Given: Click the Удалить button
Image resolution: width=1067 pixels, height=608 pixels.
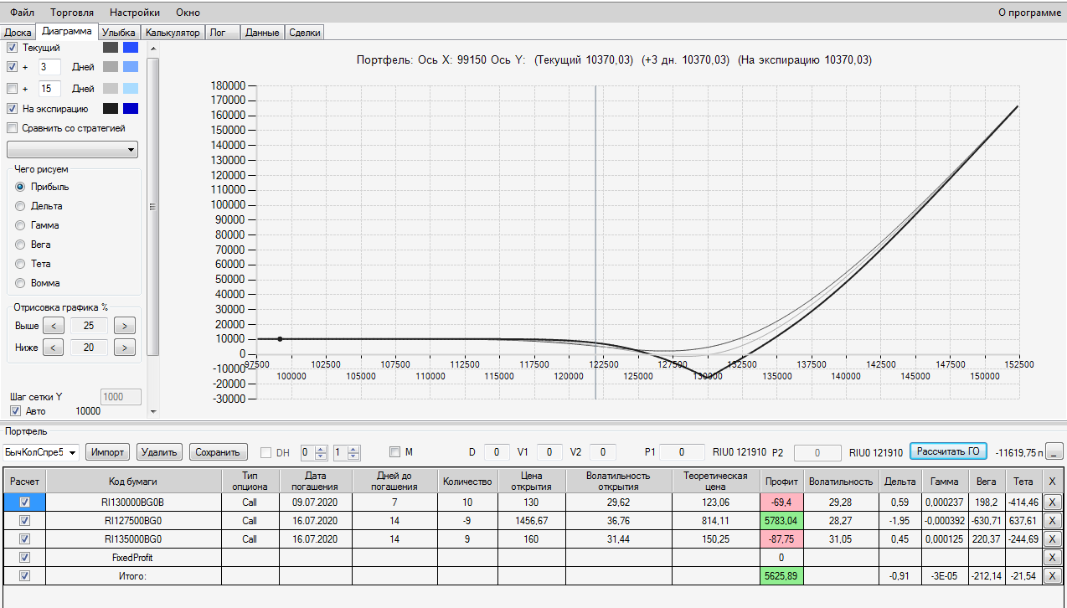Looking at the screenshot, I should [159, 452].
